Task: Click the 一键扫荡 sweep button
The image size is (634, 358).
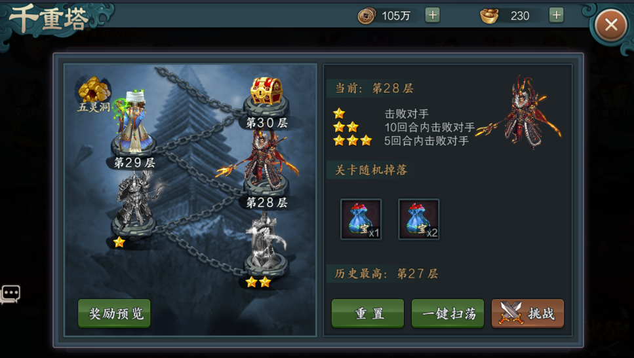Action: 448,313
